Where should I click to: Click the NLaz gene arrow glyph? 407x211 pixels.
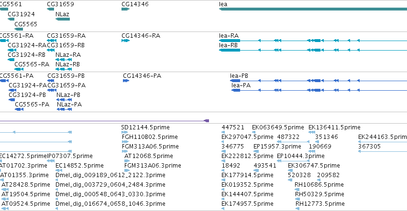point(63,19)
